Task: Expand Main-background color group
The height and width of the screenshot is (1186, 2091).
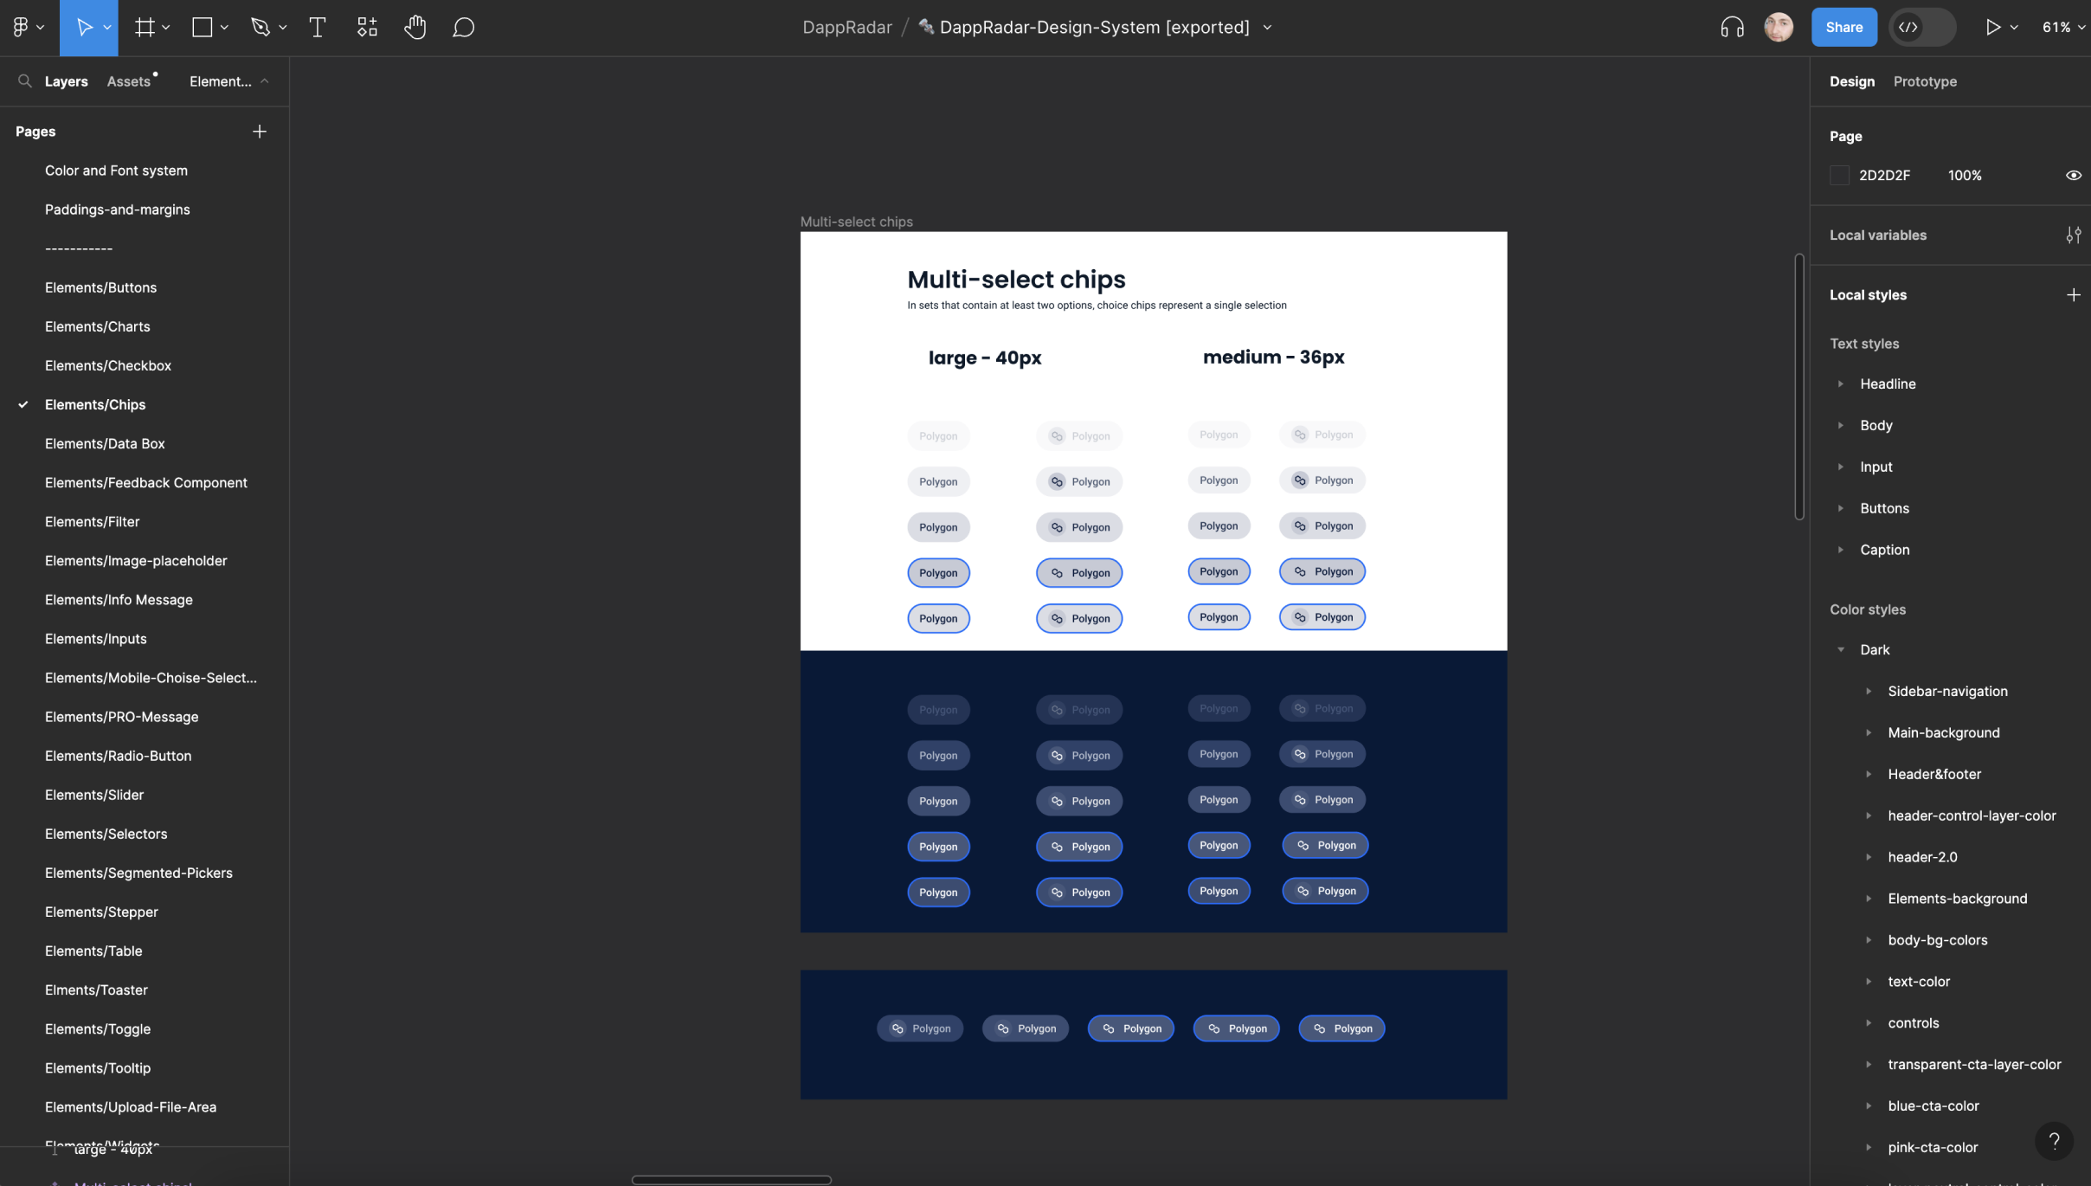Action: 1869,733
